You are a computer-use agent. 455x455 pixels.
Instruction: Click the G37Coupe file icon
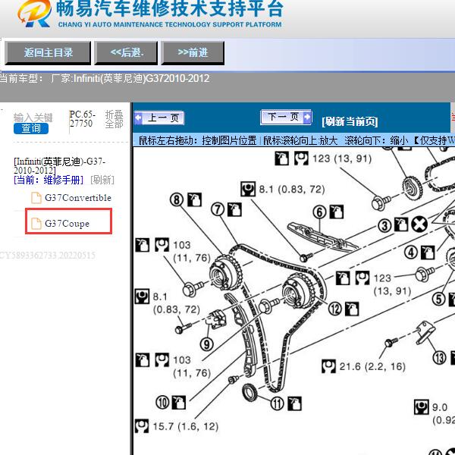tap(36, 224)
